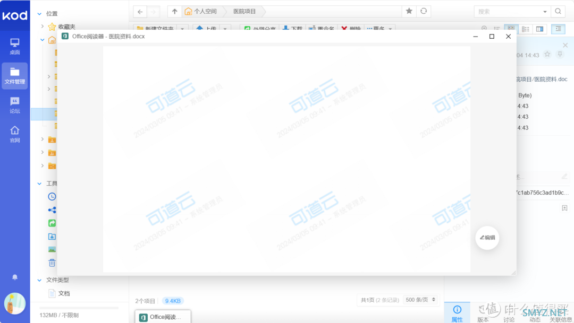Open Recent documents clock tool
The width and height of the screenshot is (574, 323).
52,197
